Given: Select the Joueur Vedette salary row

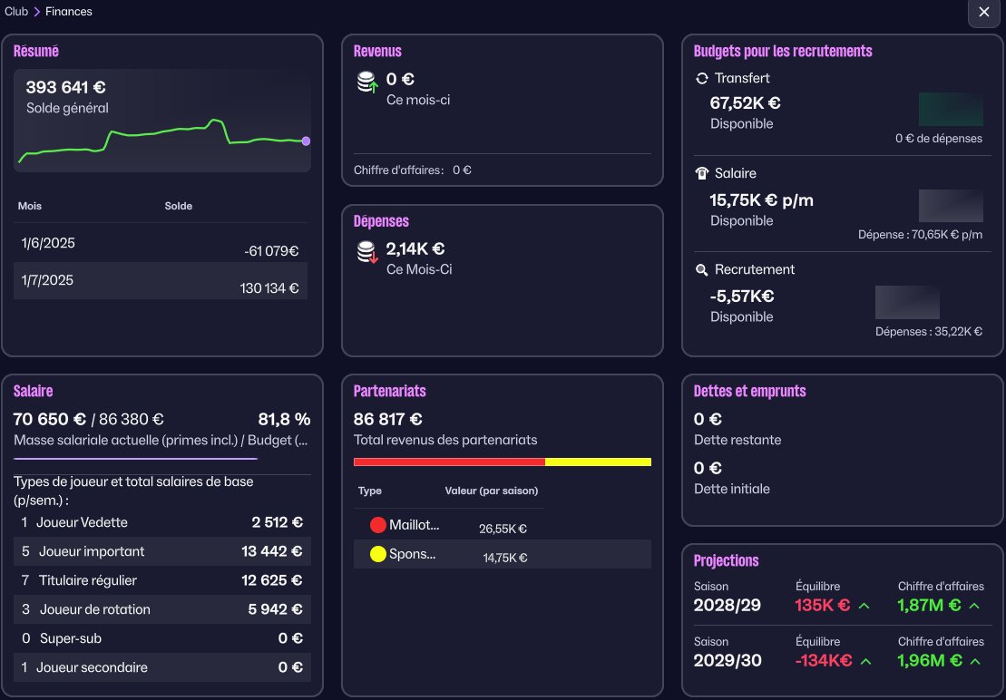Looking at the screenshot, I should [162, 522].
